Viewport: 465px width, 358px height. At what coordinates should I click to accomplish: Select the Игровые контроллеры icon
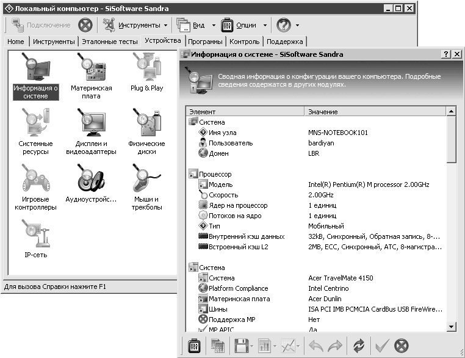[35, 179]
